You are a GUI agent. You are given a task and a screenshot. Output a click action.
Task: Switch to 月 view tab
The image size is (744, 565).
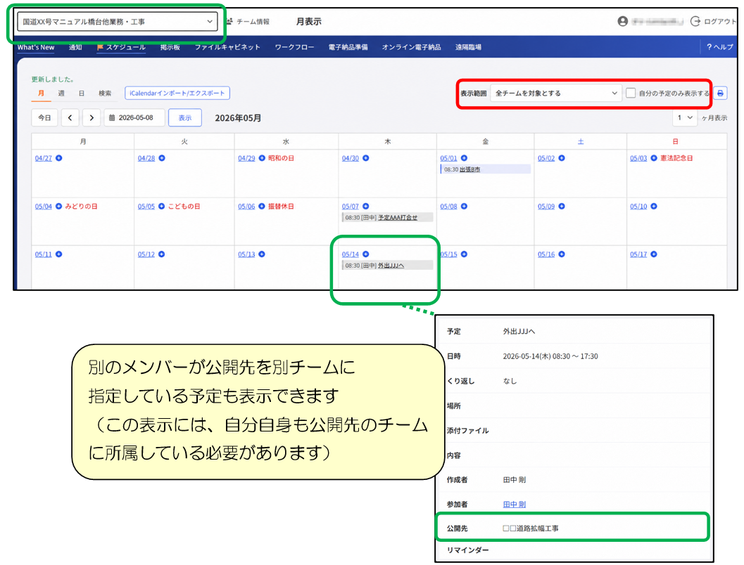(x=42, y=93)
